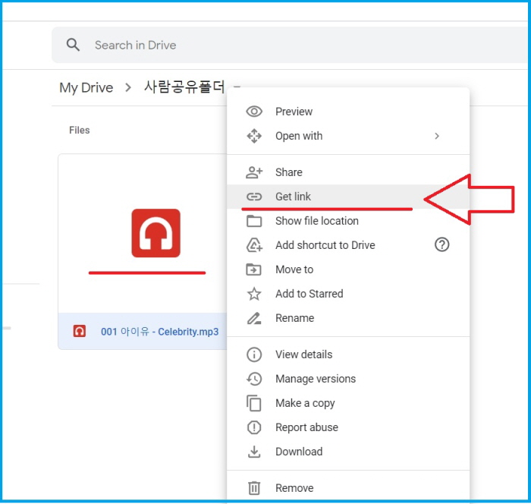The height and width of the screenshot is (504, 531).
Task: Select Share in the context menu
Action: [288, 172]
